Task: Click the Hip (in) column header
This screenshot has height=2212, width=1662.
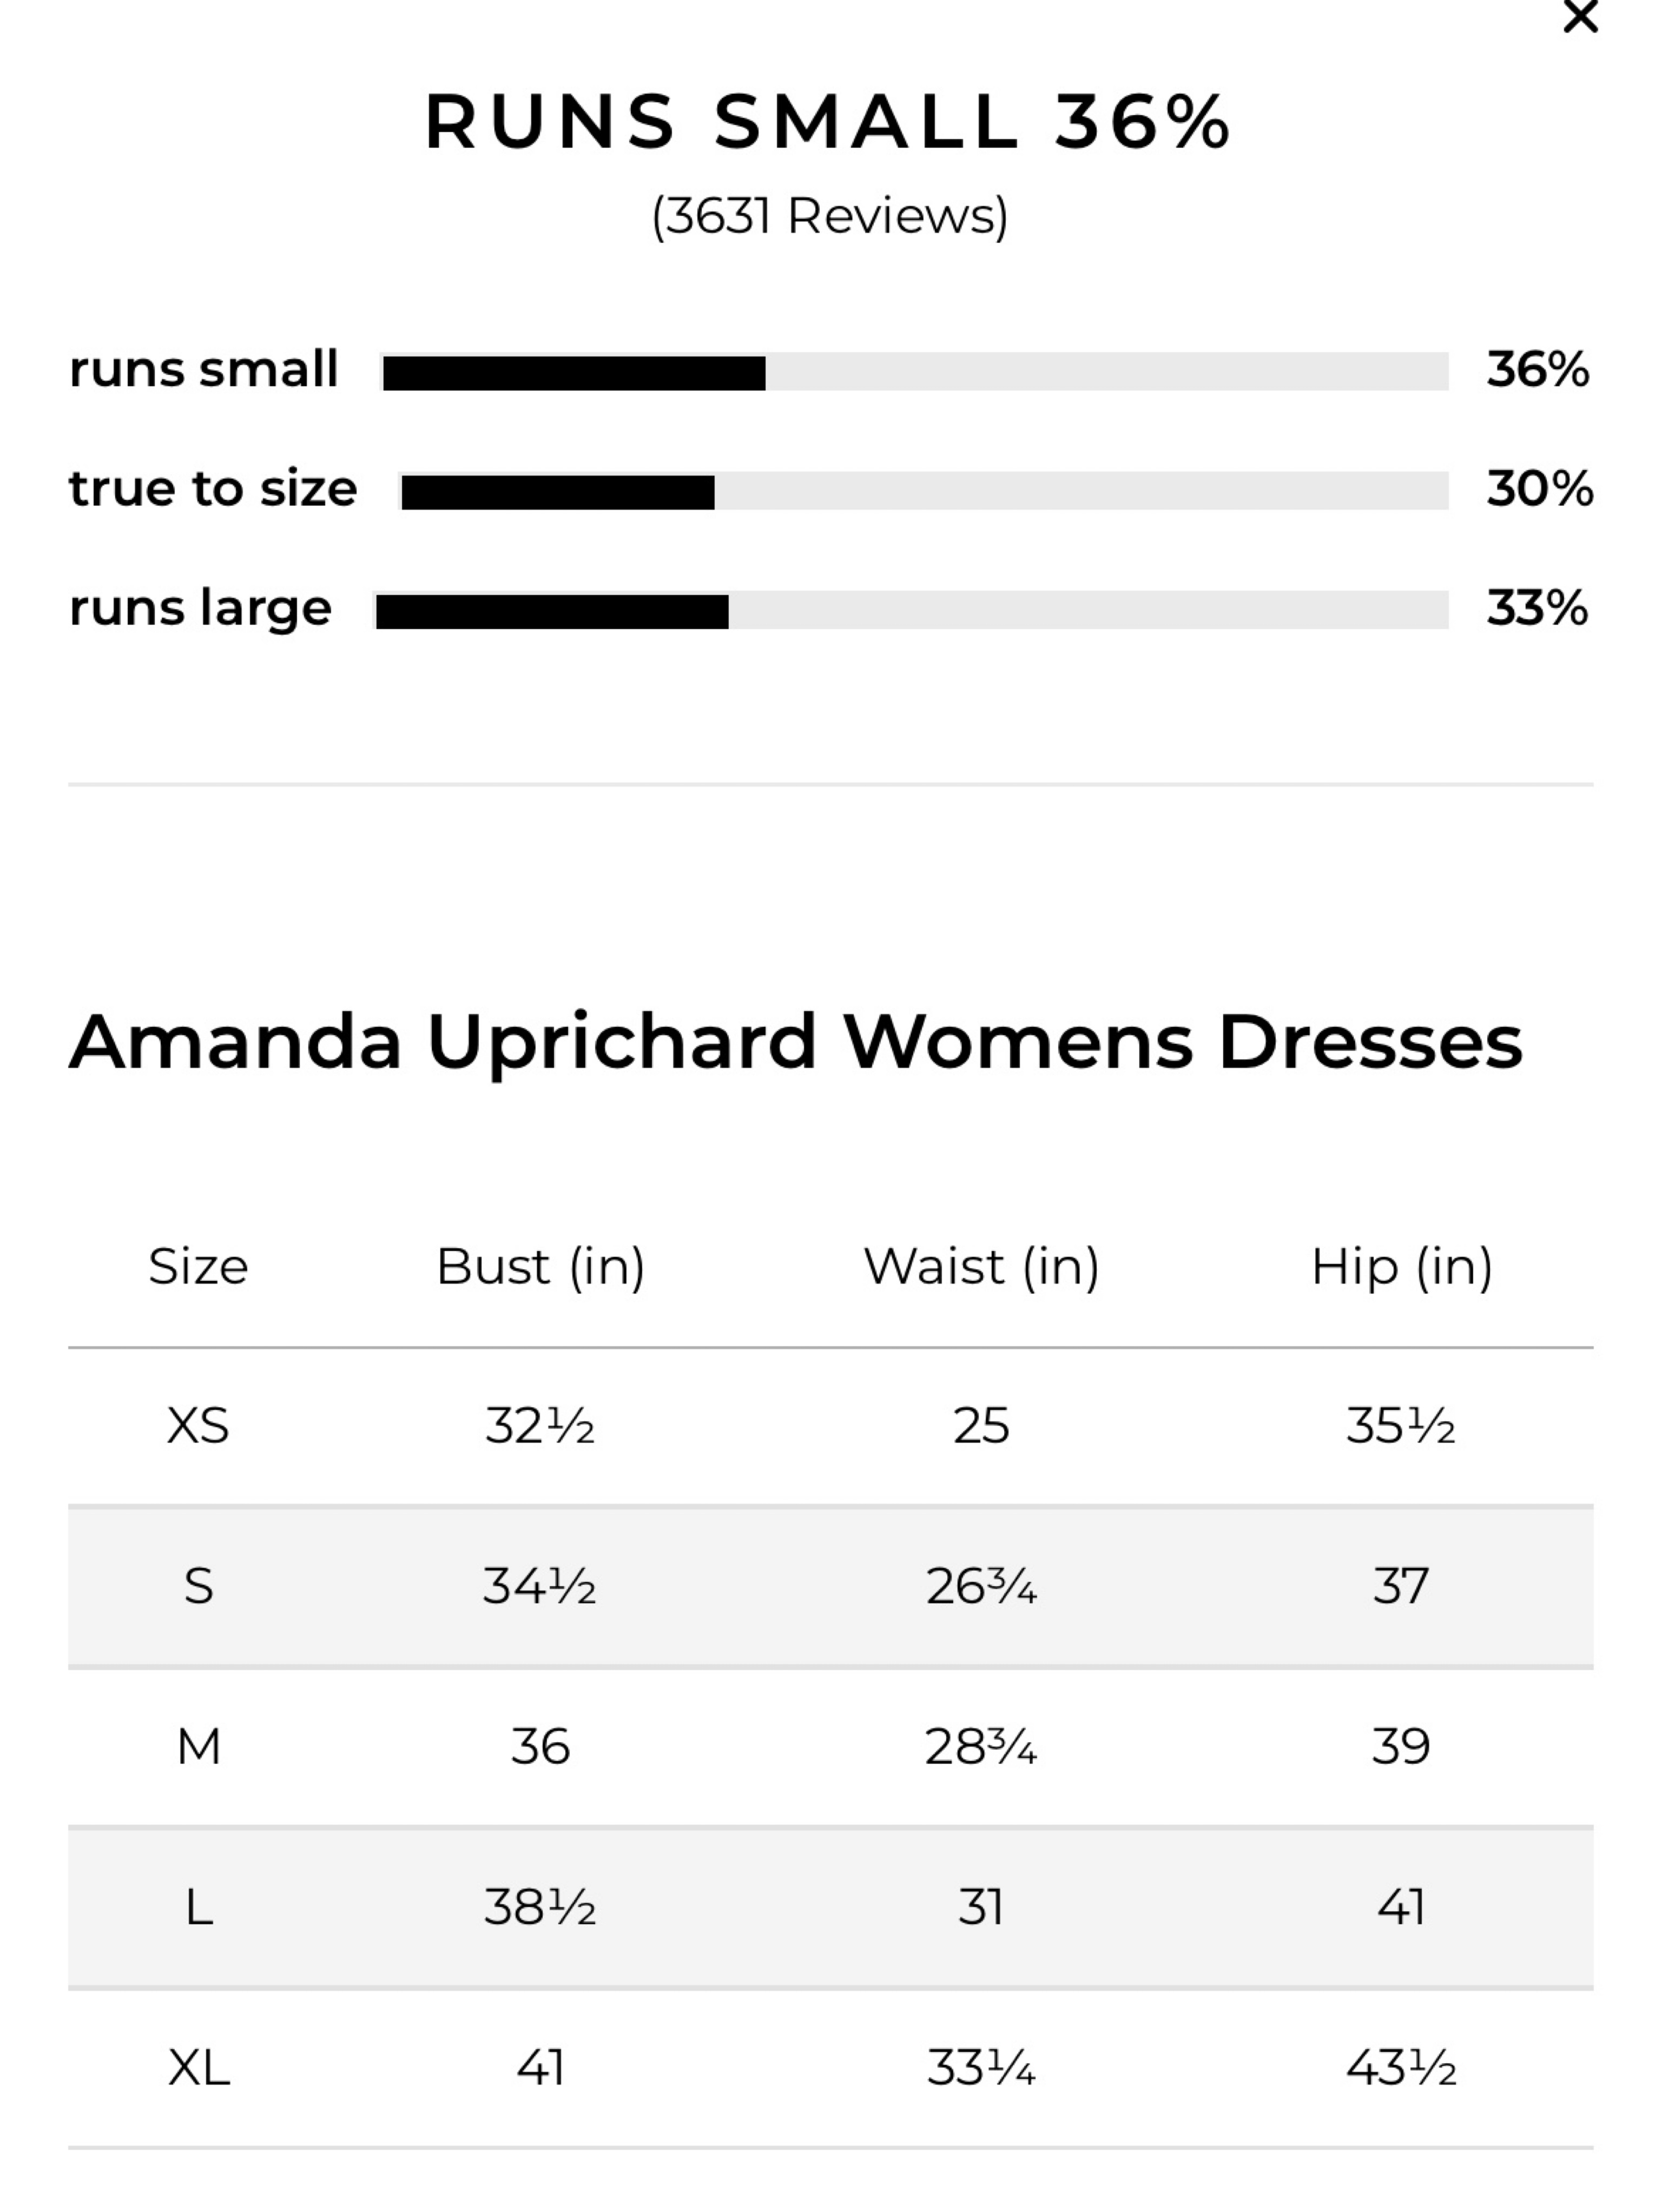Action: click(1402, 1268)
